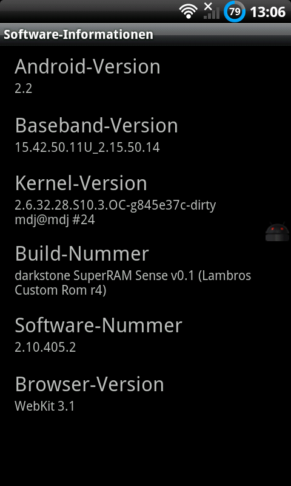The height and width of the screenshot is (486, 291).
Task: Open the circular battery 79 indicator
Action: pyautogui.click(x=235, y=12)
